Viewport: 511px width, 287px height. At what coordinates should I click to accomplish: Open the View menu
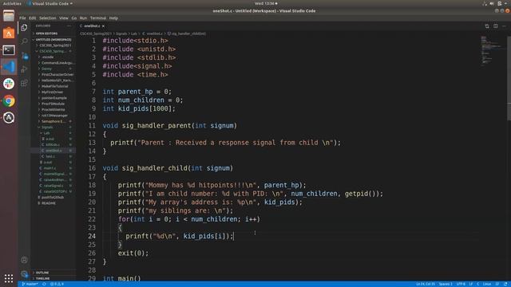coord(64,18)
